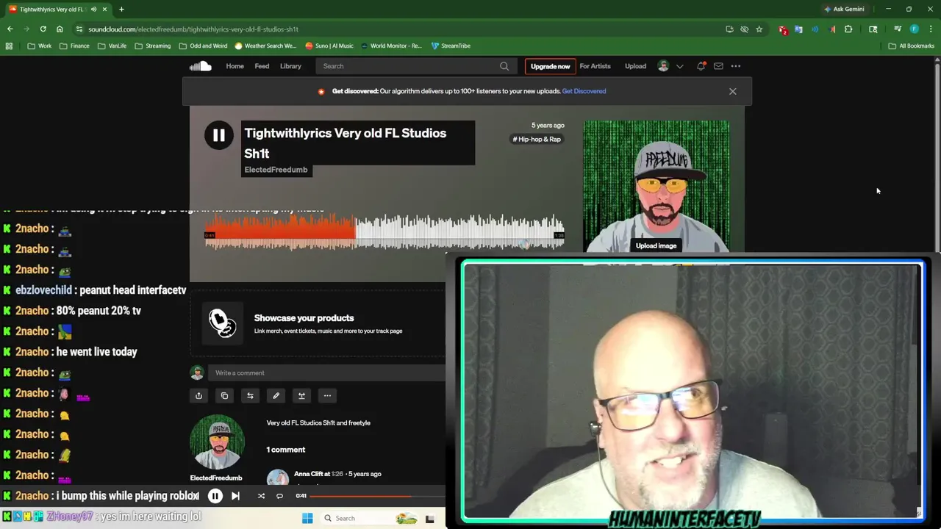This screenshot has width=941, height=529.
Task: Open the red extension with badge 2
Action: tap(783, 29)
